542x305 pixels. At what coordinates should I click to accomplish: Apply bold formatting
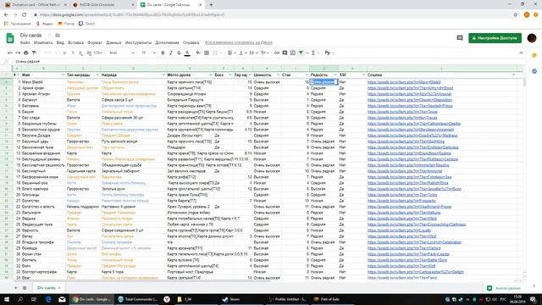[x=163, y=53]
